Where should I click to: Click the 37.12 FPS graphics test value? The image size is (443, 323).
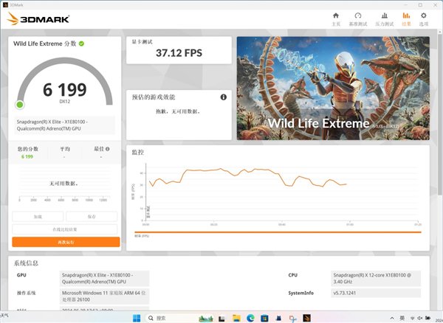point(179,53)
